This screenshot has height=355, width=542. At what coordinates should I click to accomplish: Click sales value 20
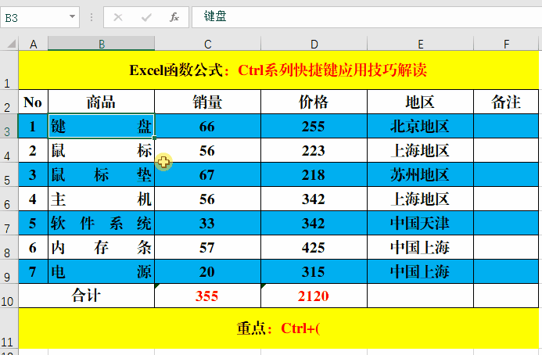[207, 271]
